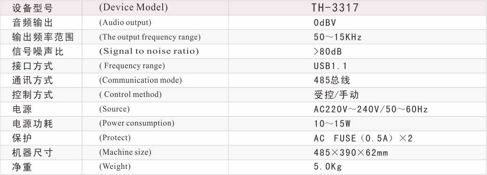Select the 50~15KHz frequency range value
487x175 pixels.
(338, 37)
